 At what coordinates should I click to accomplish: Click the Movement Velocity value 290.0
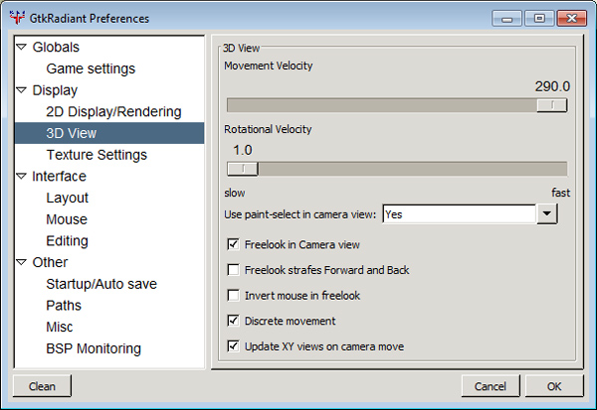coord(552,86)
